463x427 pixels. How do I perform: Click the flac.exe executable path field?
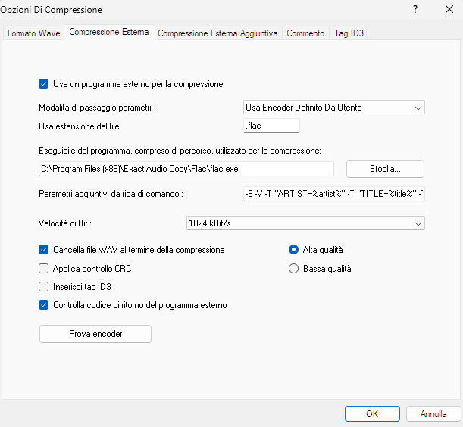[186, 168]
